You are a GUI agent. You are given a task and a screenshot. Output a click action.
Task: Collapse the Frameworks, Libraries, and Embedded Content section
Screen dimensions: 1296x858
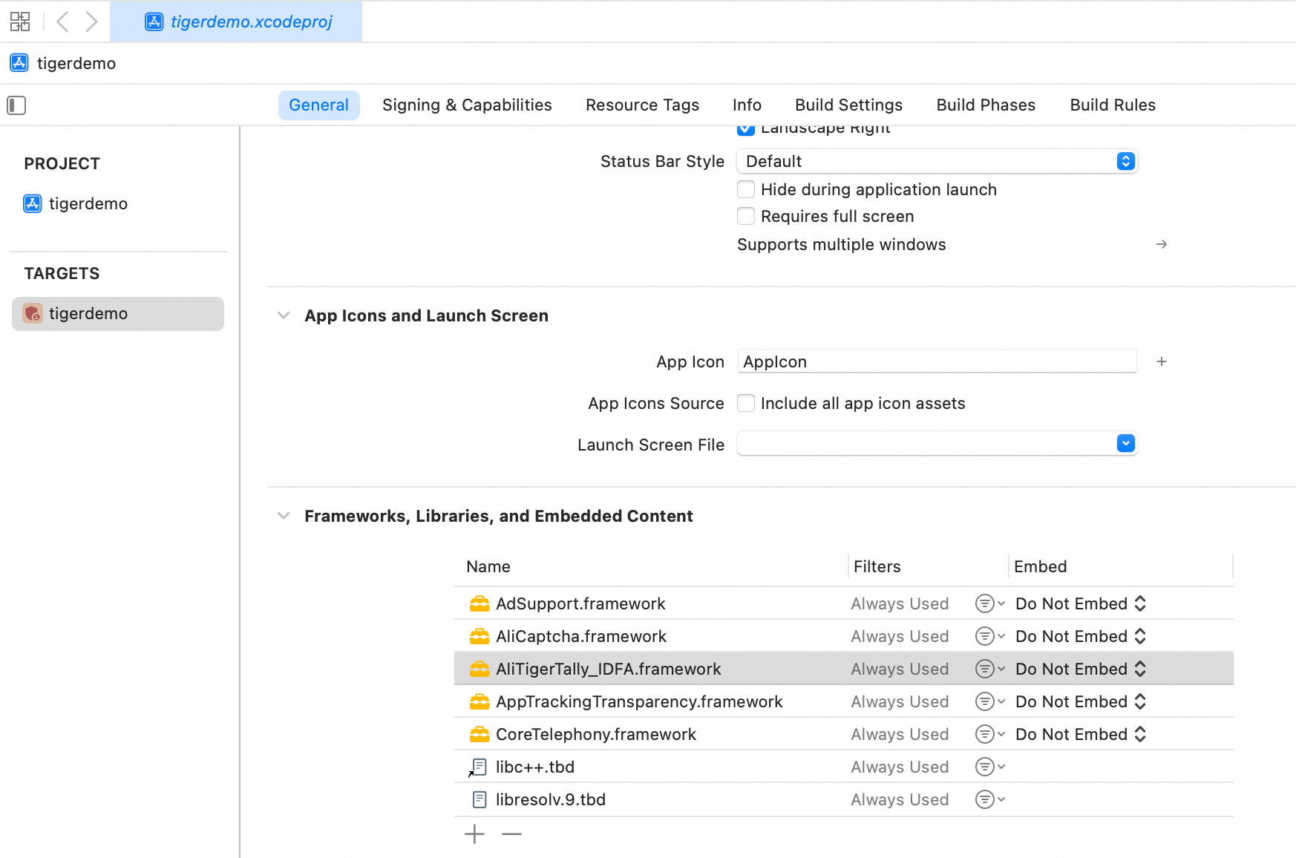(284, 516)
